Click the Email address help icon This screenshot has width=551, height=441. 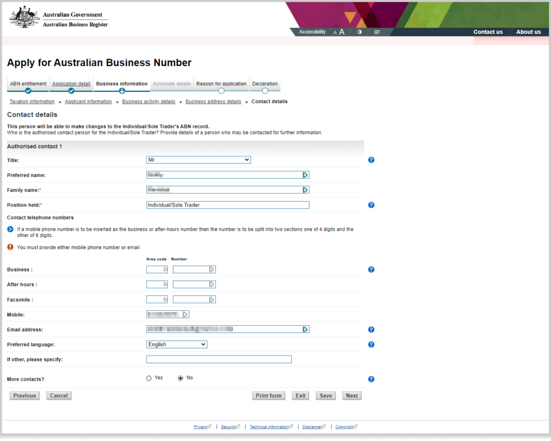pyautogui.click(x=371, y=329)
